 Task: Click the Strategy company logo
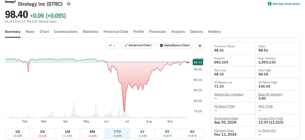10,2
